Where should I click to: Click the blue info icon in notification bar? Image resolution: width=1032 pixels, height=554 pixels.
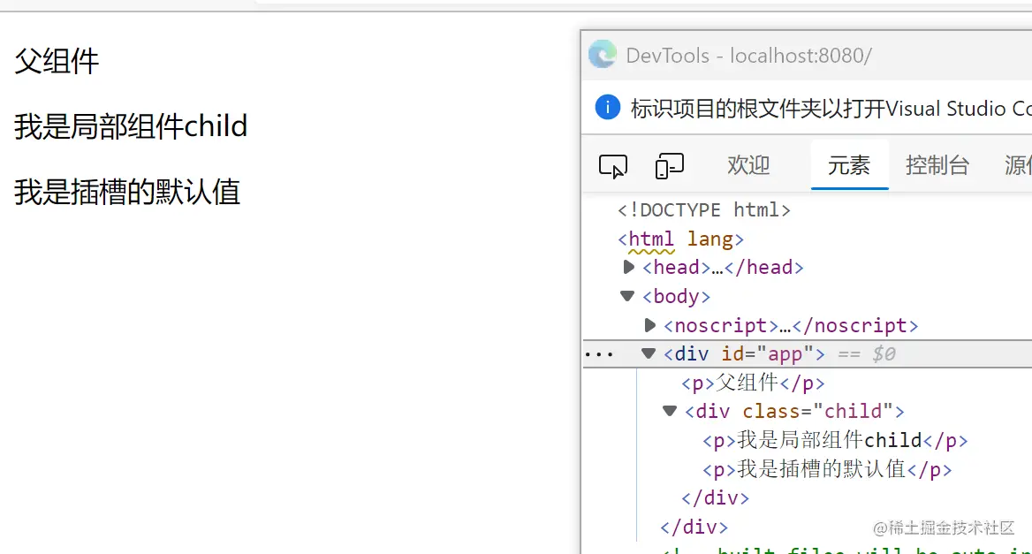(x=607, y=108)
